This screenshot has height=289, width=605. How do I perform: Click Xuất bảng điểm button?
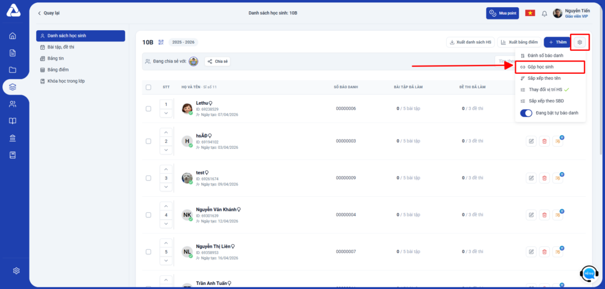pos(519,42)
